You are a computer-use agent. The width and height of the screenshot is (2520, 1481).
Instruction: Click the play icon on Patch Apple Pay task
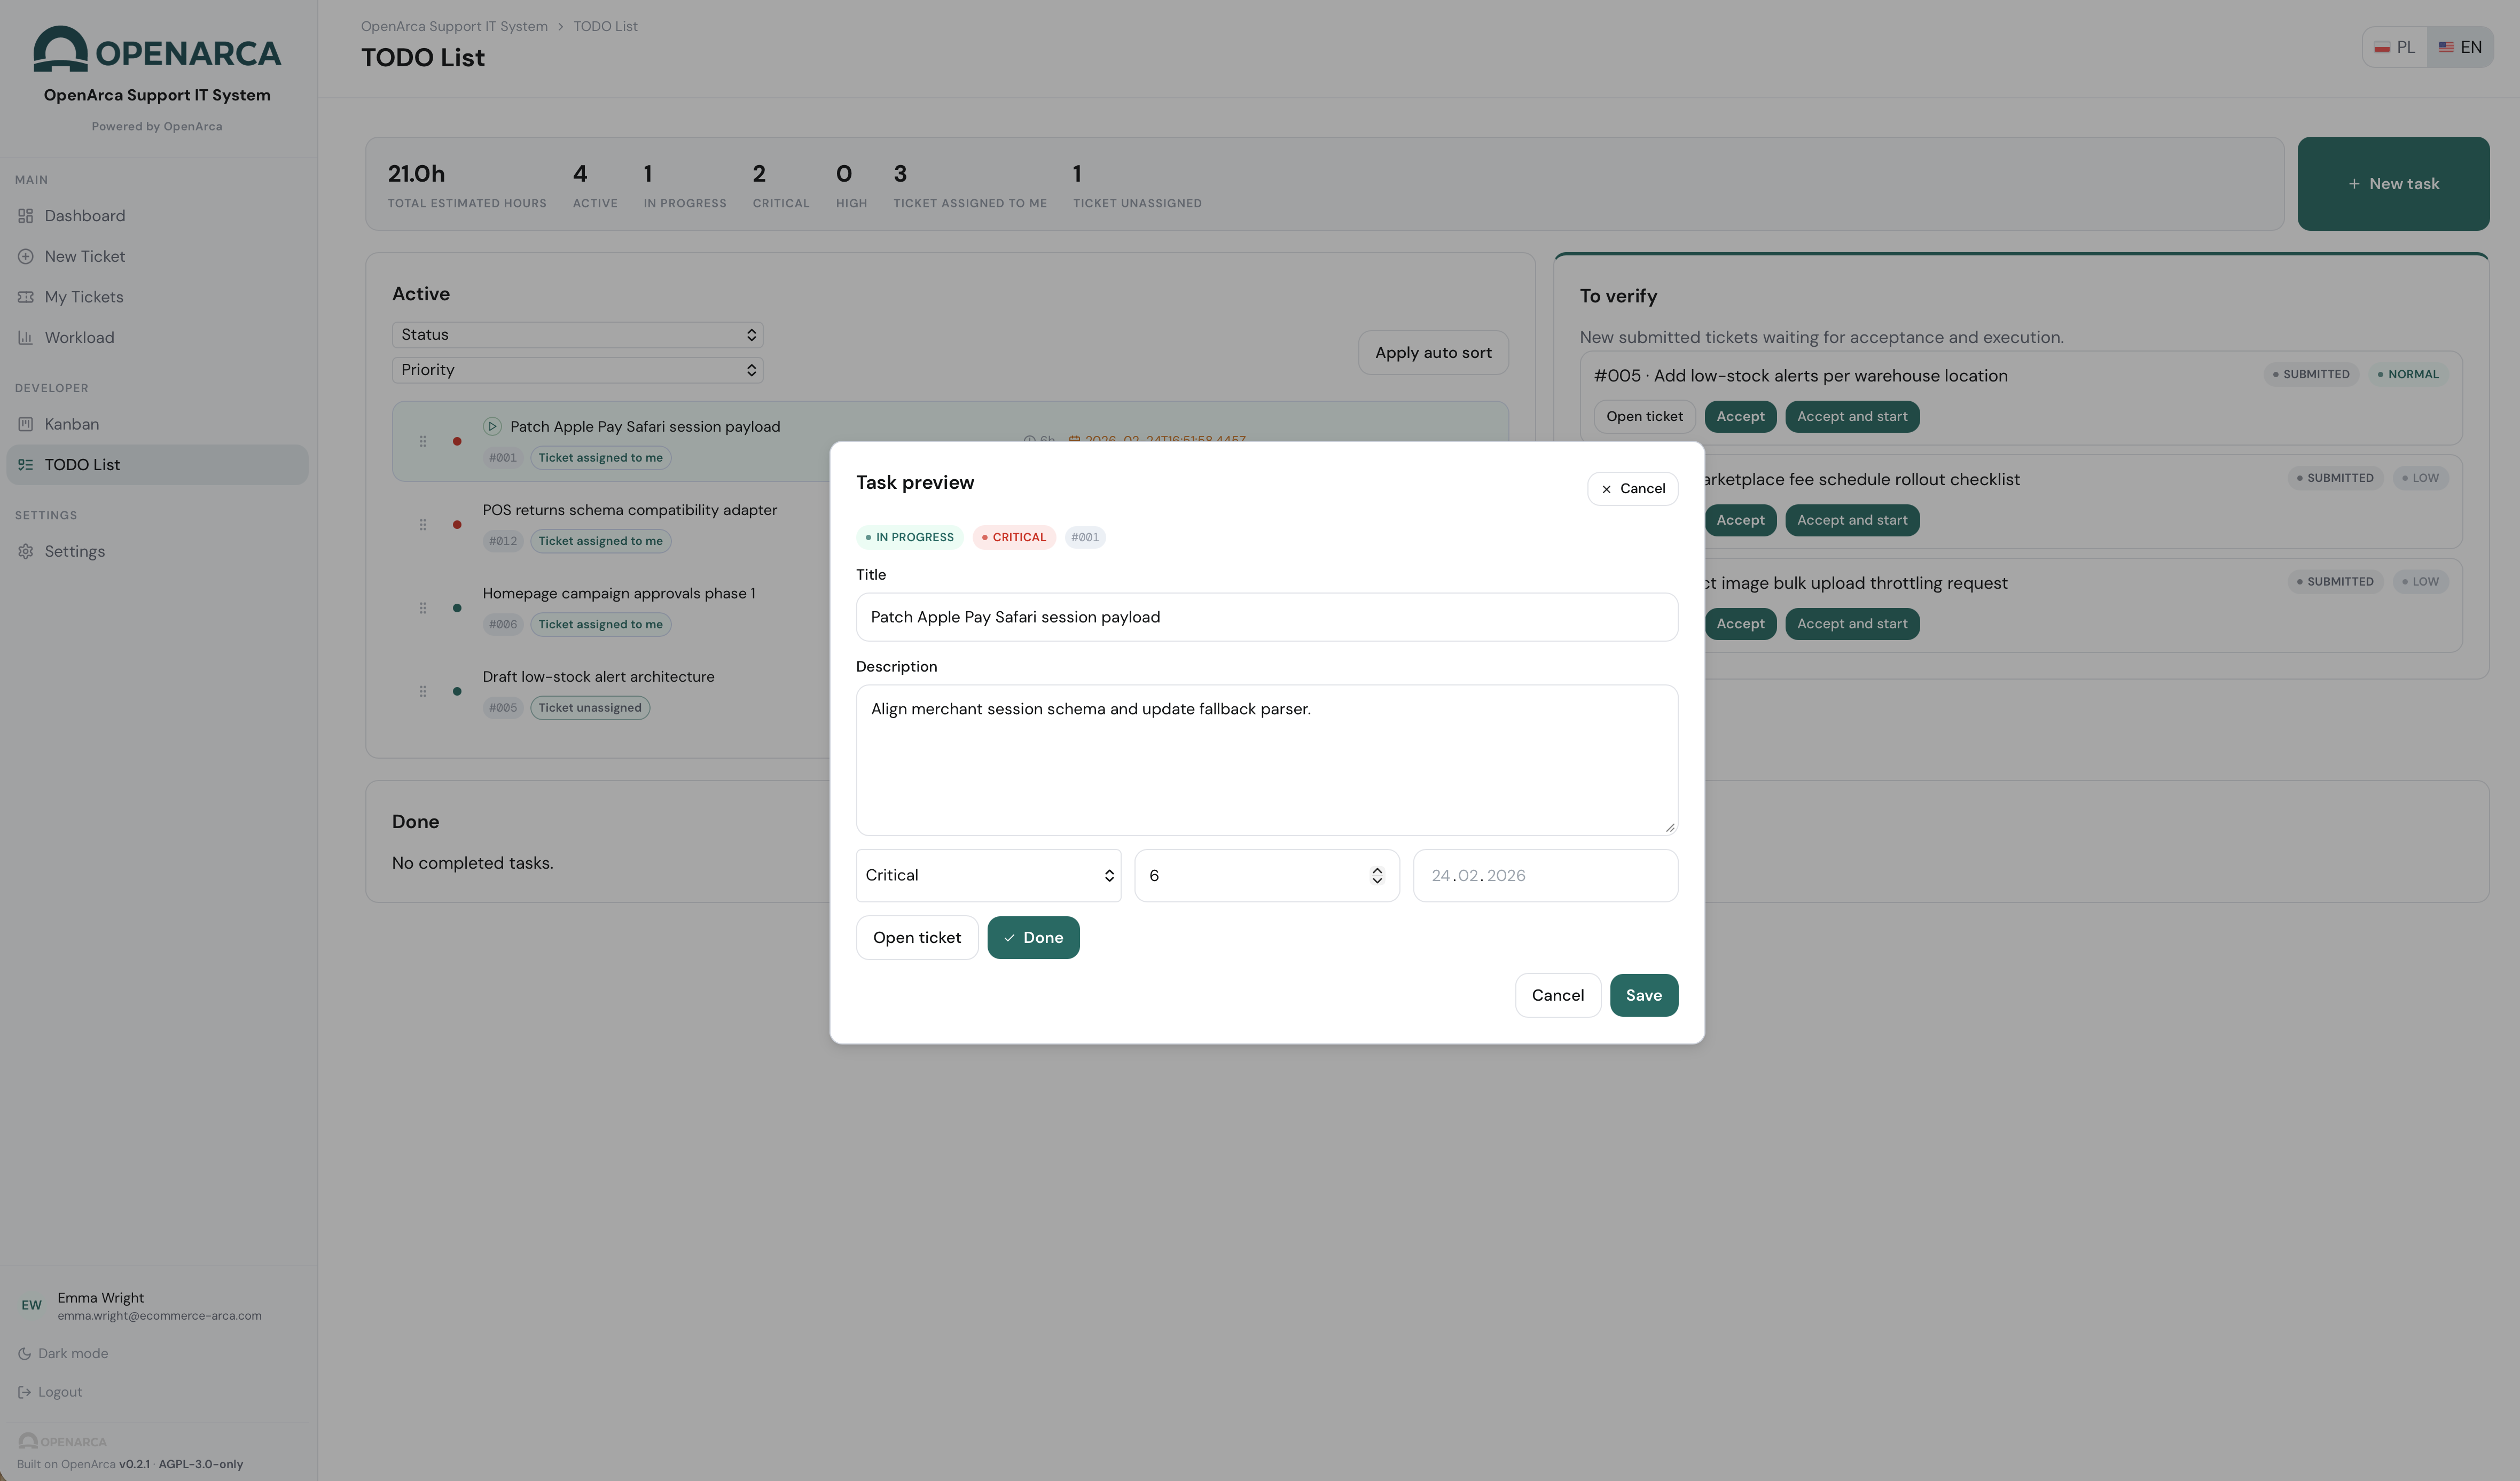tap(491, 425)
